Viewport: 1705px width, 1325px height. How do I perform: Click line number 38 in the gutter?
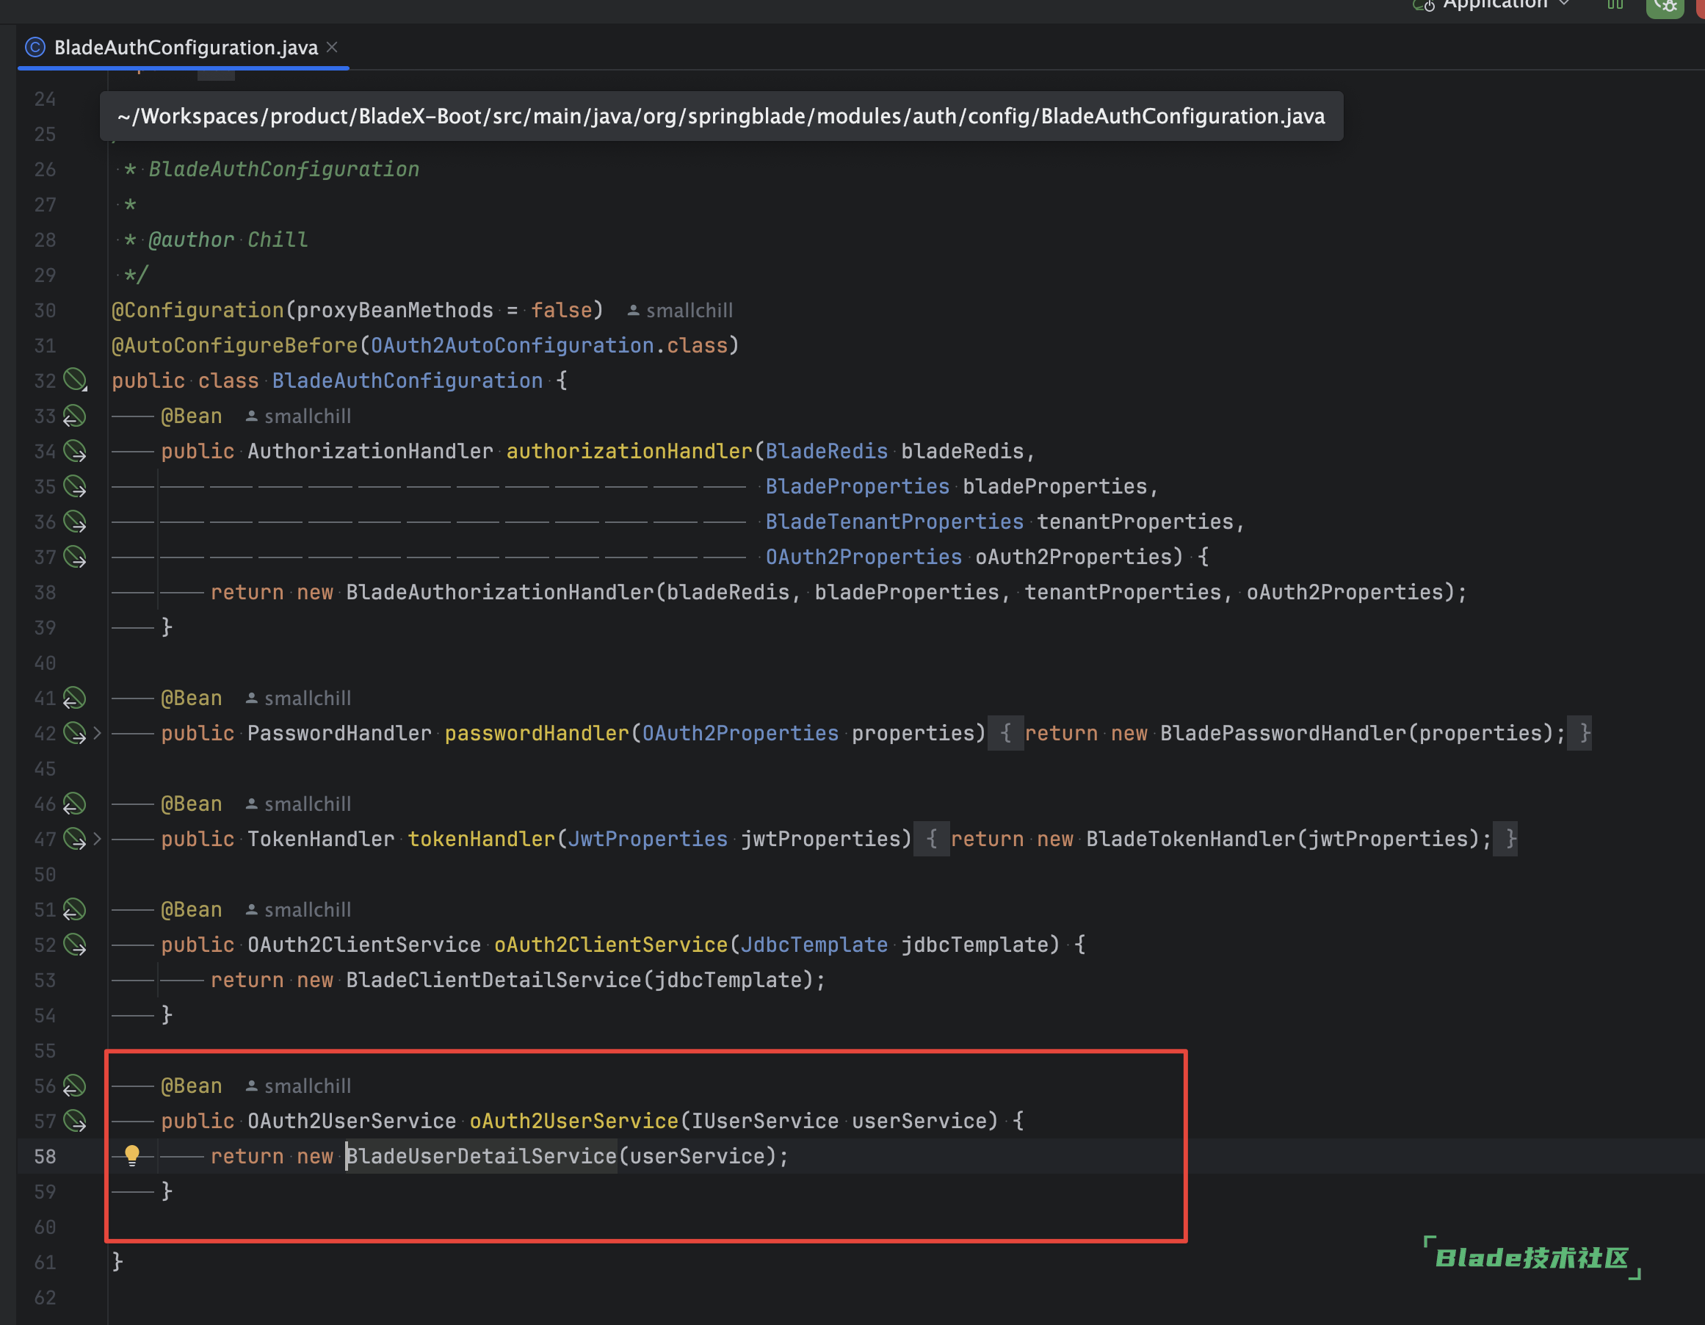[x=46, y=593]
